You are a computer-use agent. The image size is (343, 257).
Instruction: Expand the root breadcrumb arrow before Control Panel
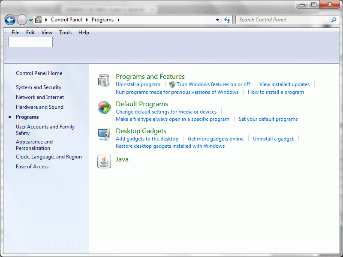[46, 20]
